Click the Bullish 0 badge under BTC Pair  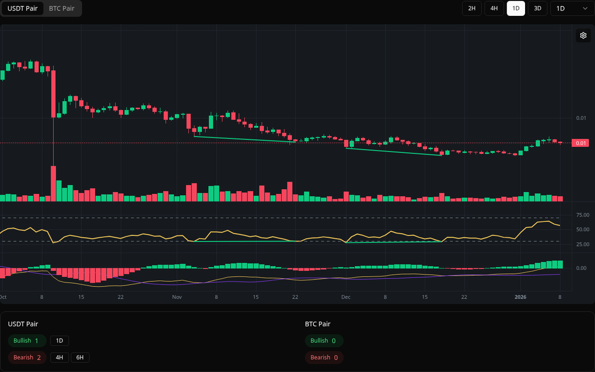tap(324, 341)
